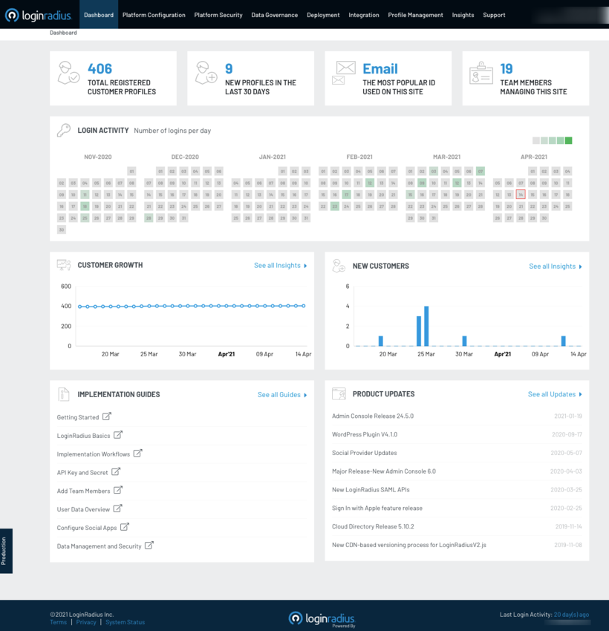Open external link icon for Implementation Workflows
Screen dimensions: 609x631
(x=137, y=454)
